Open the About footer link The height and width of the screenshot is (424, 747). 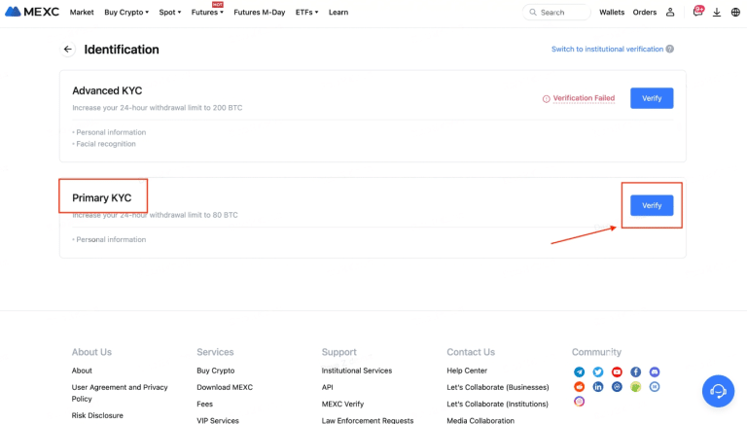coord(82,371)
